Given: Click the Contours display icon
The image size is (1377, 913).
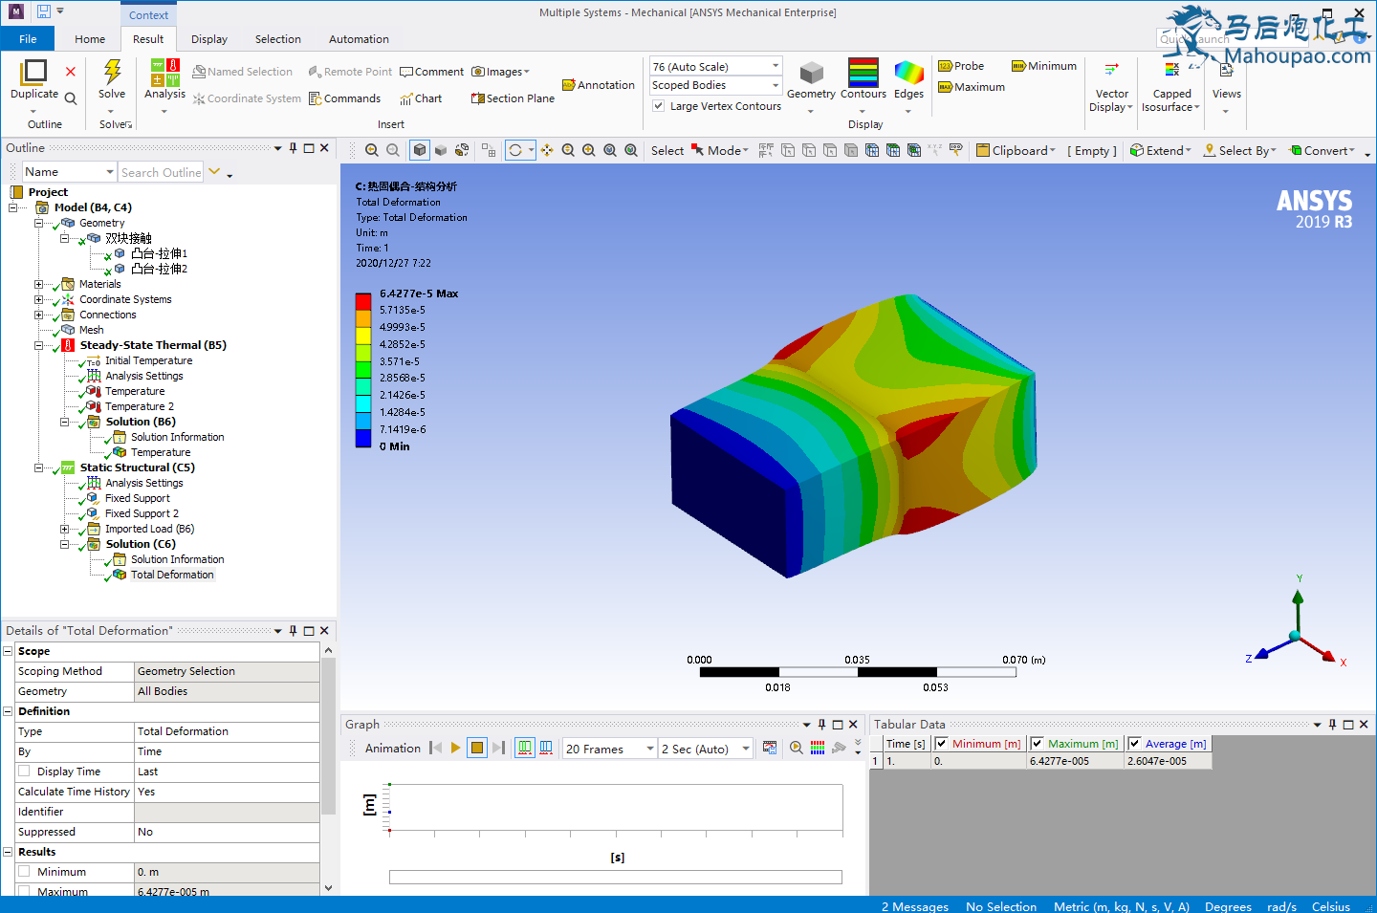Looking at the screenshot, I should point(863,72).
